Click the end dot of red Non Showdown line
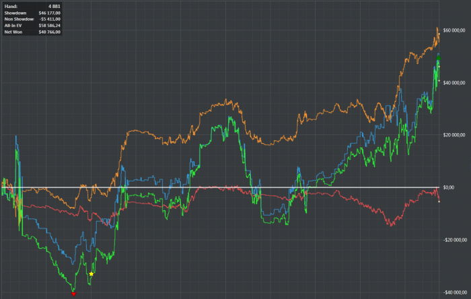 tap(439, 202)
